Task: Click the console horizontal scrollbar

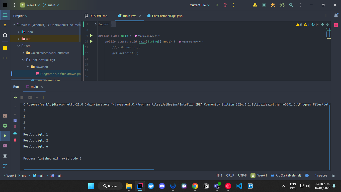Action: point(89,169)
